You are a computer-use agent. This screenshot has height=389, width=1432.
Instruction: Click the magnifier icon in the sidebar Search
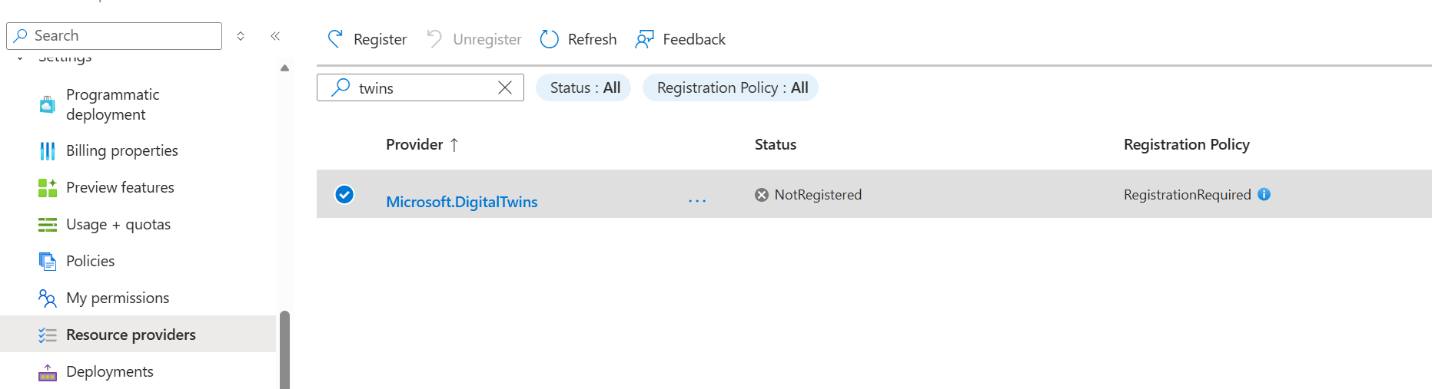pos(21,36)
